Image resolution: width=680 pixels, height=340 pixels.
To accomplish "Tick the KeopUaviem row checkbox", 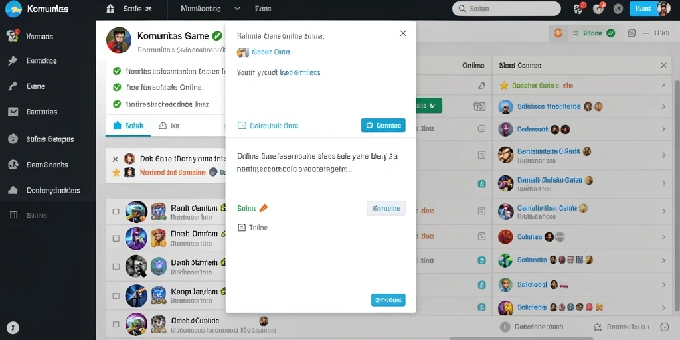I will [x=116, y=296].
